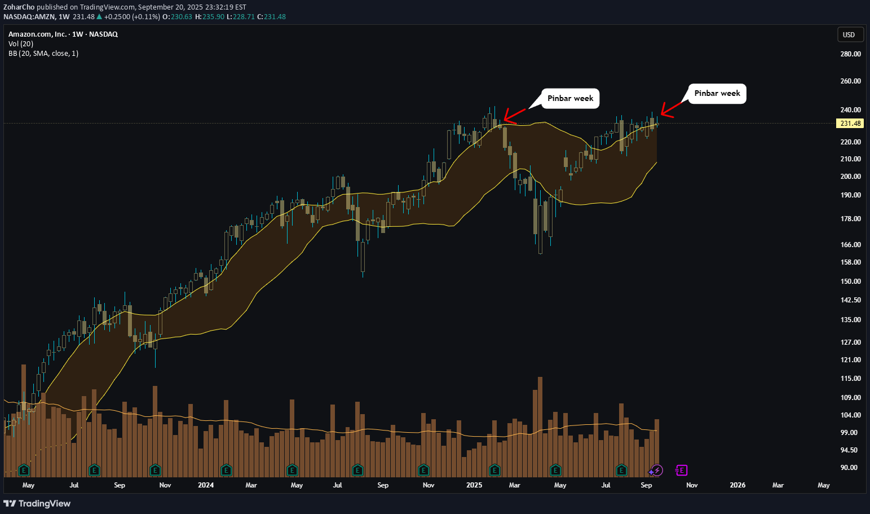Click the earnings icon above the 2024 label
Image resolution: width=870 pixels, height=514 pixels.
pos(226,470)
